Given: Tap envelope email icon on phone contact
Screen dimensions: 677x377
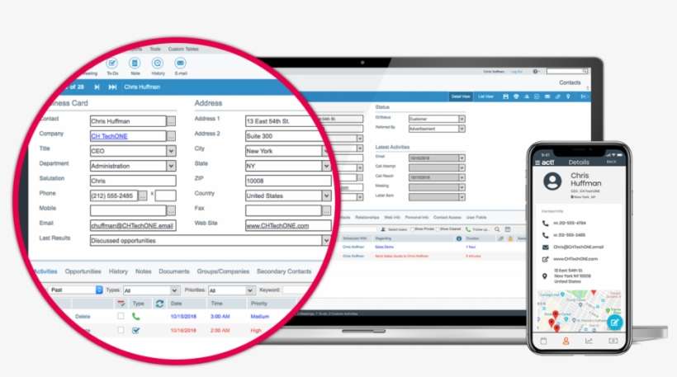Looking at the screenshot, I should pyautogui.click(x=545, y=247).
